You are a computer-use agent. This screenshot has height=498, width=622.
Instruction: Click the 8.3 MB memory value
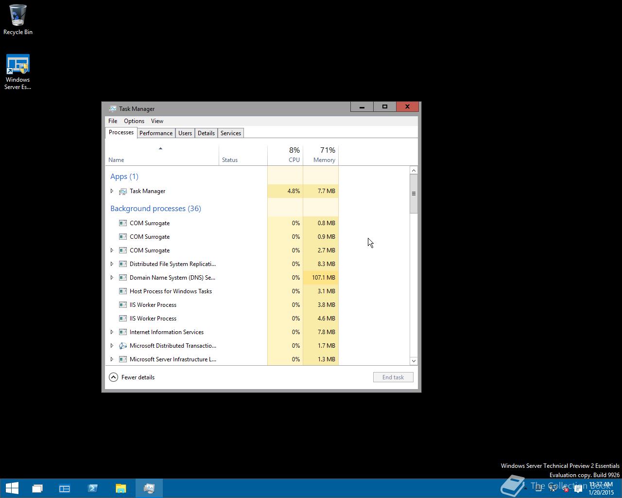click(x=327, y=264)
